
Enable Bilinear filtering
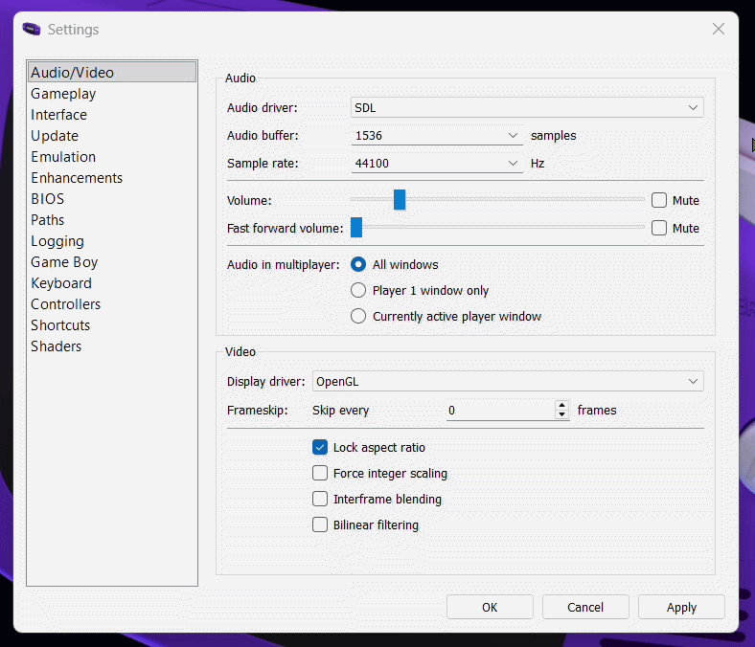[x=320, y=524]
